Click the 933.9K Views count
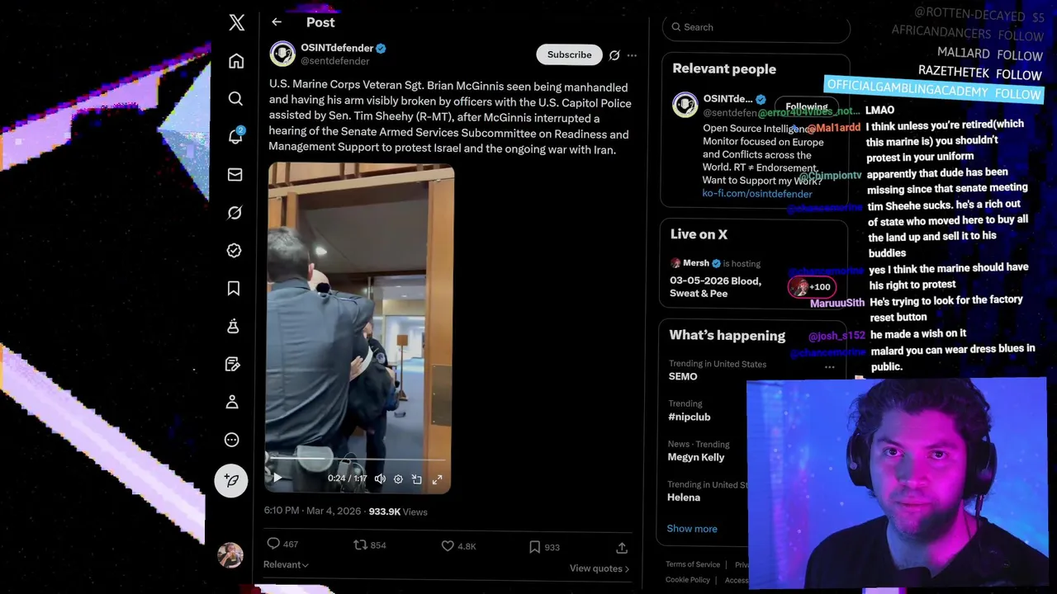 click(x=398, y=511)
